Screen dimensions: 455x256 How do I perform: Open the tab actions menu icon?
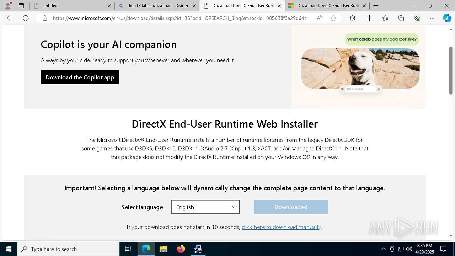point(21,6)
